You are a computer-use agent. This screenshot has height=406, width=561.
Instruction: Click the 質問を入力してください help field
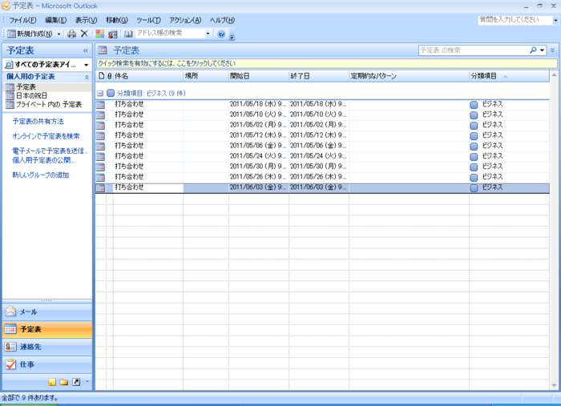coord(515,20)
